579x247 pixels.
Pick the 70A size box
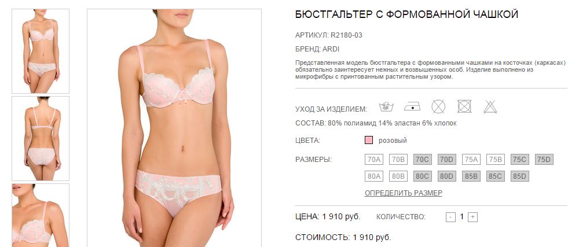pyautogui.click(x=373, y=160)
